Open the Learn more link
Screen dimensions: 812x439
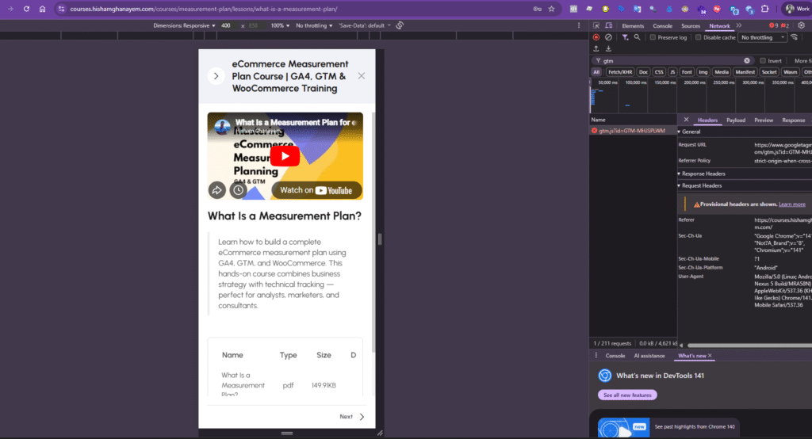(791, 204)
